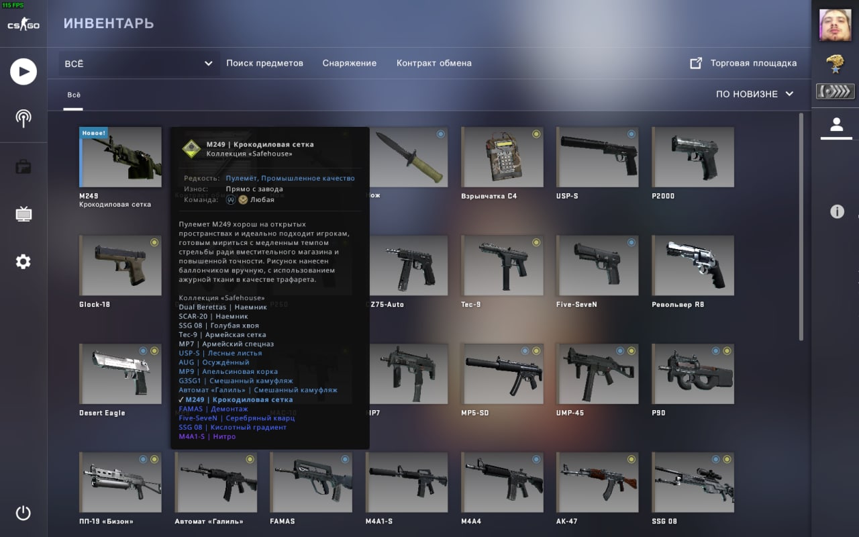859x537 pixels.
Task: Open inventory briefcase icon in sidebar
Action: coord(23,166)
